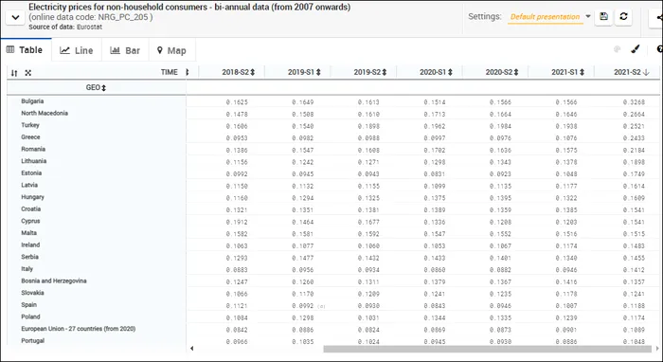Viewport: 663px width, 362px height.
Task: Click the left scroll arrow of table
Action: [x=192, y=349]
